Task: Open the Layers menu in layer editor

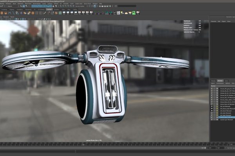Action: coord(213,83)
